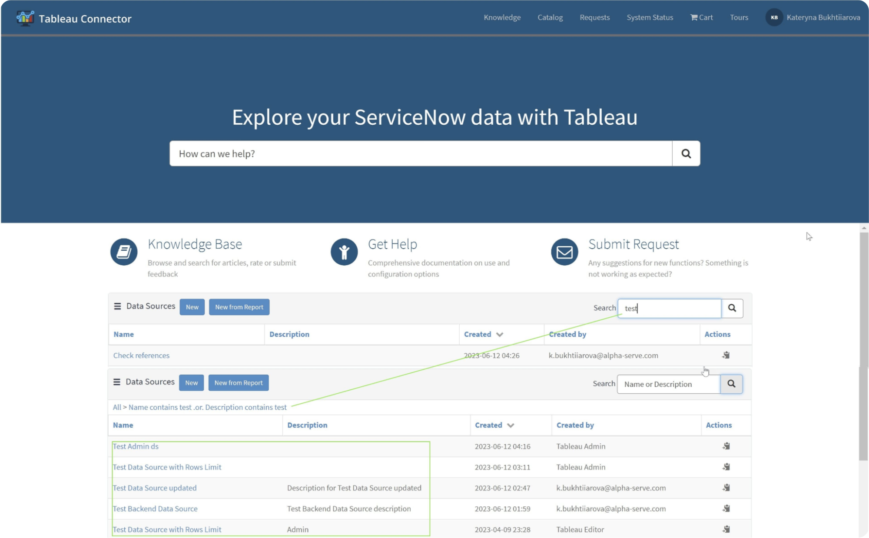Open the Kateryna Bukhtiiarova user menu
The image size is (869, 538).
tap(823, 17)
